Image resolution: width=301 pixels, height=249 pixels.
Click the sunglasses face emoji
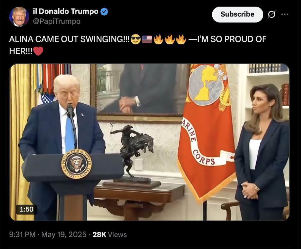[x=136, y=39]
